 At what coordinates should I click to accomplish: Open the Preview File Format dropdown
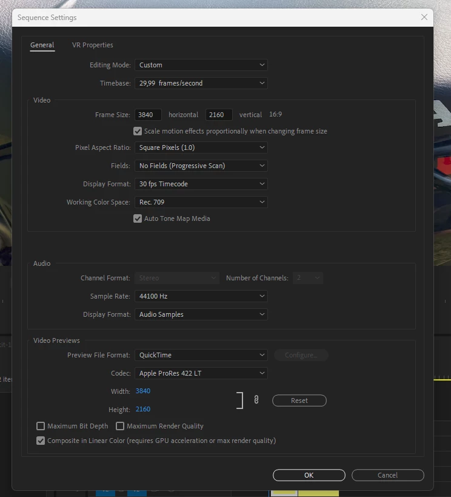point(201,355)
